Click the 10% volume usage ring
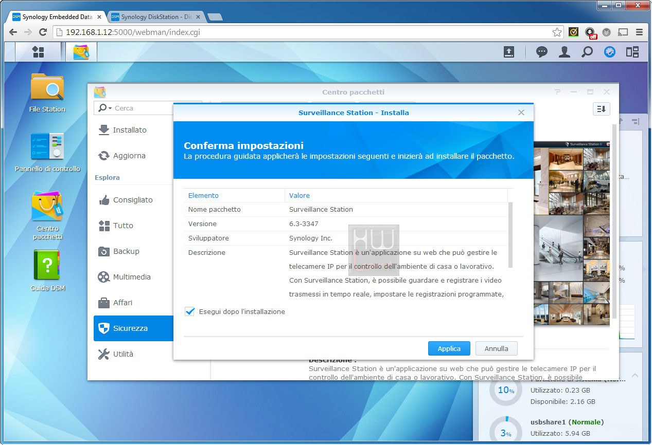This screenshot has height=445, width=652. coord(505,391)
